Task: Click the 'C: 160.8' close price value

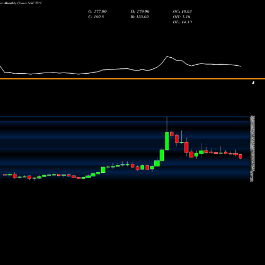Action: [x=96, y=17]
